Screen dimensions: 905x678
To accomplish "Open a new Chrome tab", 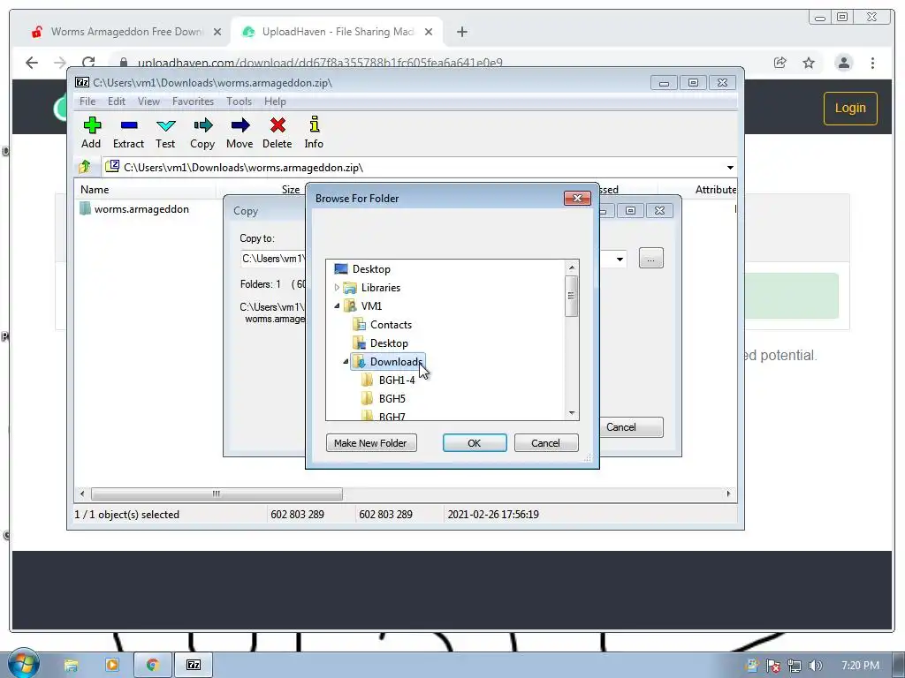I will click(461, 32).
